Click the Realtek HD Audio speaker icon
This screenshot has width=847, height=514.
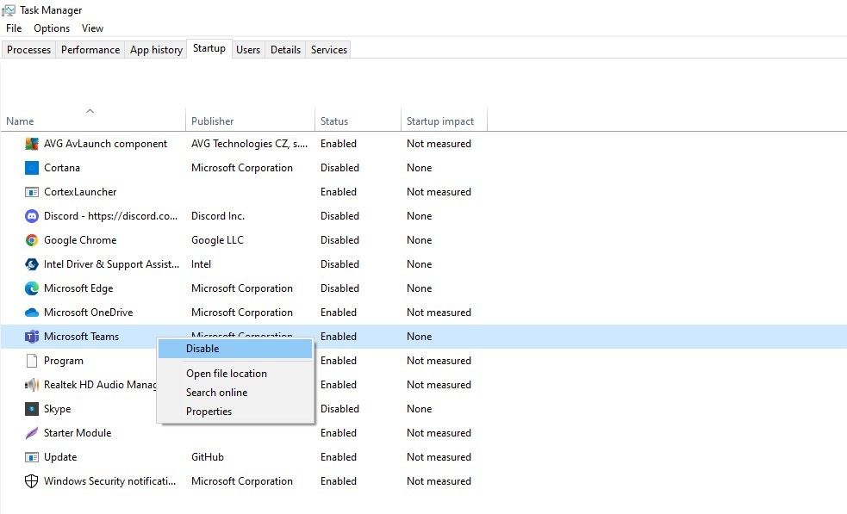[x=32, y=385]
